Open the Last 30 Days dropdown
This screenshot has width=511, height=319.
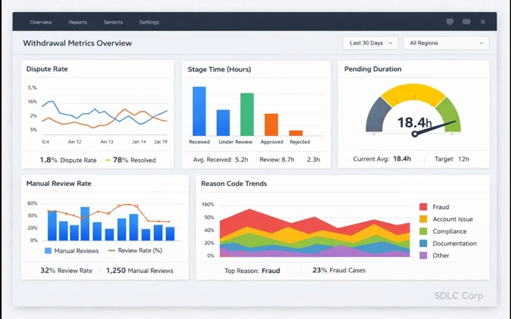click(x=370, y=43)
